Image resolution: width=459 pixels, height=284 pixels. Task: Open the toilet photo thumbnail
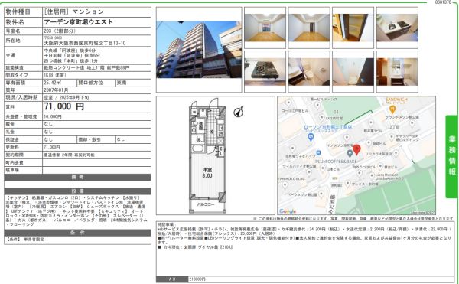(309, 72)
